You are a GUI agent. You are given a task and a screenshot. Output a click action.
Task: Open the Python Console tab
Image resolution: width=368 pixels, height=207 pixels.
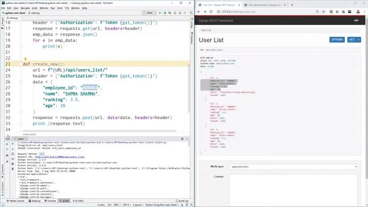tap(16, 201)
